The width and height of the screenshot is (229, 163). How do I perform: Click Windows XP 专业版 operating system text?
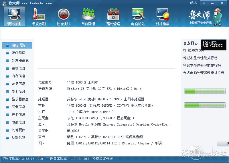point(104,89)
